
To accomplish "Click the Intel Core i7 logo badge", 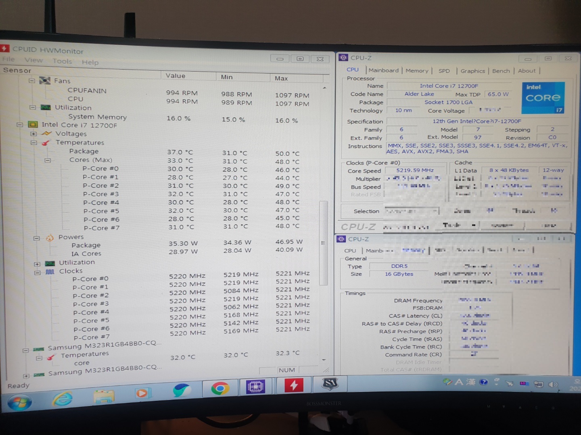I will 543,98.
